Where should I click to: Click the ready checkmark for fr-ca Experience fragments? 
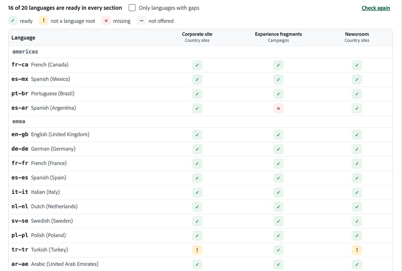(278, 65)
